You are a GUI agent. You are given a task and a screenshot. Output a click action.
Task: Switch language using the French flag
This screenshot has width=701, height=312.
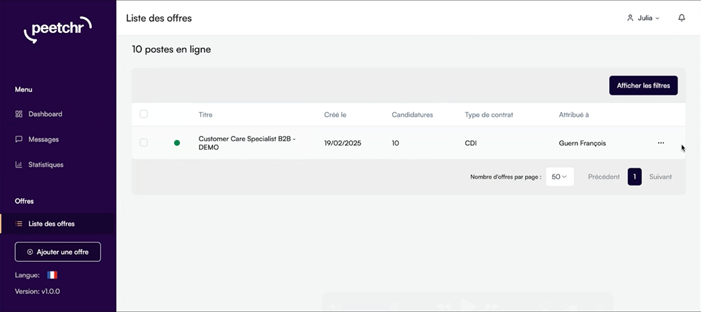click(x=52, y=275)
